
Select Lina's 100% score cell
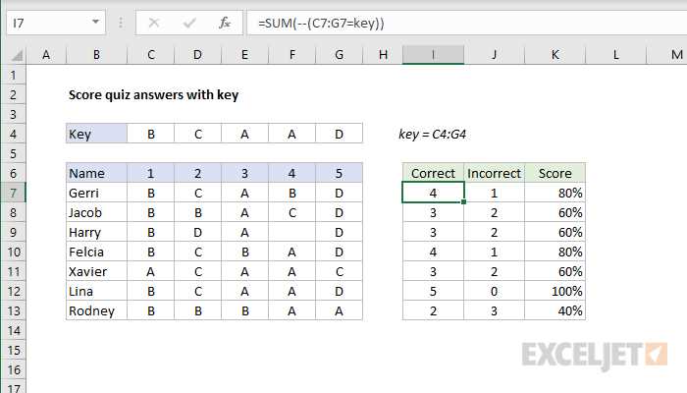click(555, 291)
